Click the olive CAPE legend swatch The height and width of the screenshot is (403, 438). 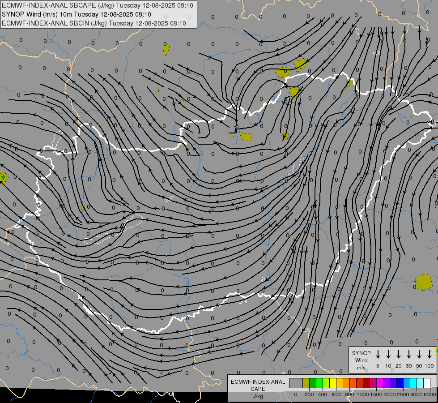306,383
